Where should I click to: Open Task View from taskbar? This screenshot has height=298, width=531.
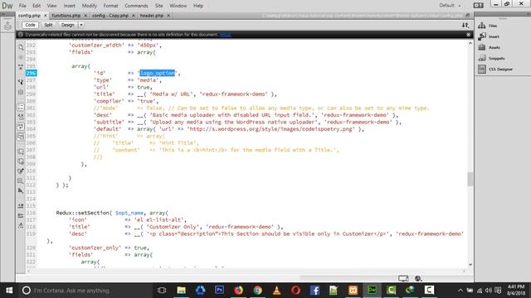(162, 291)
